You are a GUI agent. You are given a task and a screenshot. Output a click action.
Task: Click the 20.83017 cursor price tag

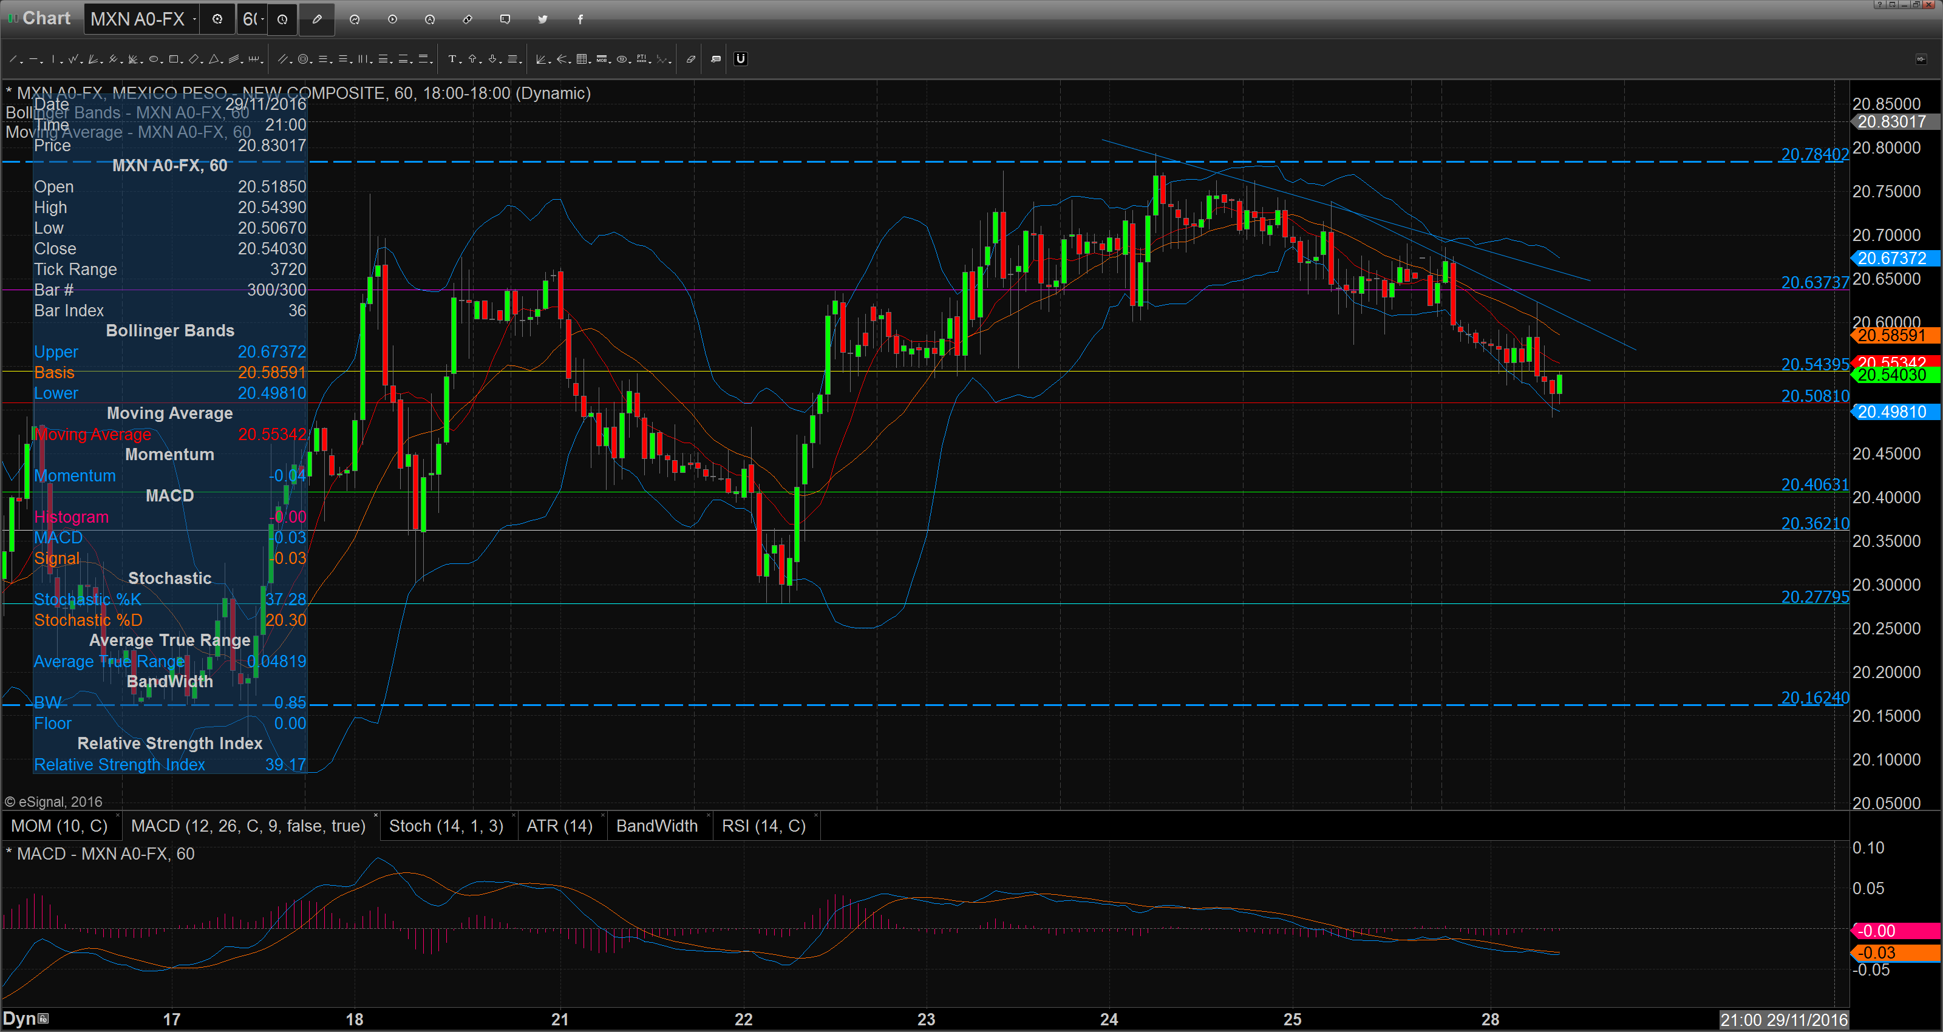coord(1896,121)
